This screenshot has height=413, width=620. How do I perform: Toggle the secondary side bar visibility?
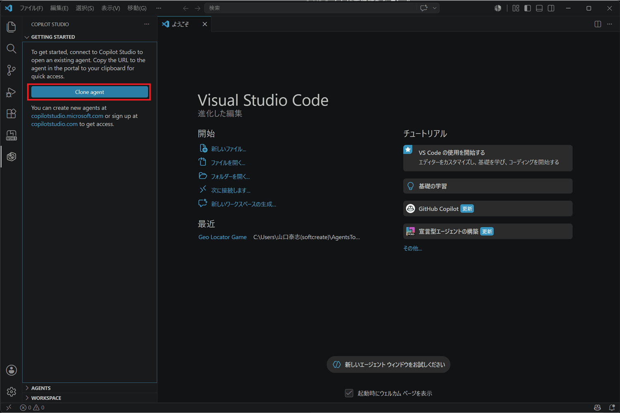[x=551, y=8]
